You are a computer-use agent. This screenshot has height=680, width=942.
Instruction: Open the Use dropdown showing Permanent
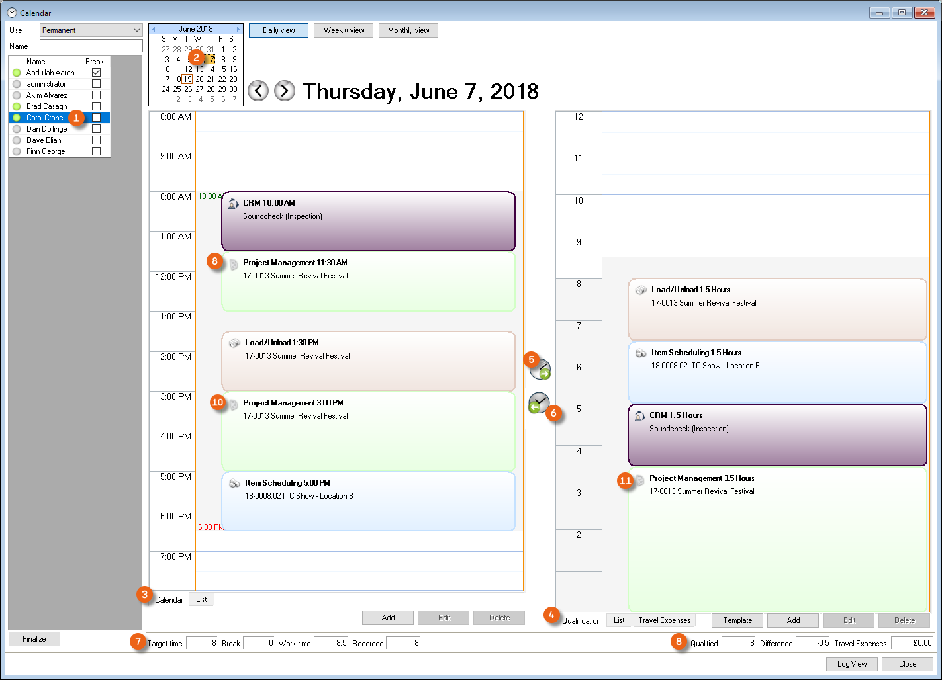[x=91, y=30]
